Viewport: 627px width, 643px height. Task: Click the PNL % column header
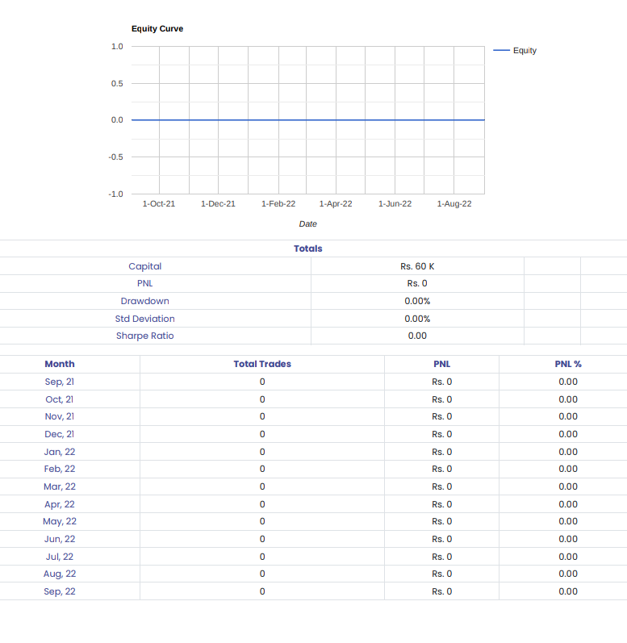click(568, 364)
